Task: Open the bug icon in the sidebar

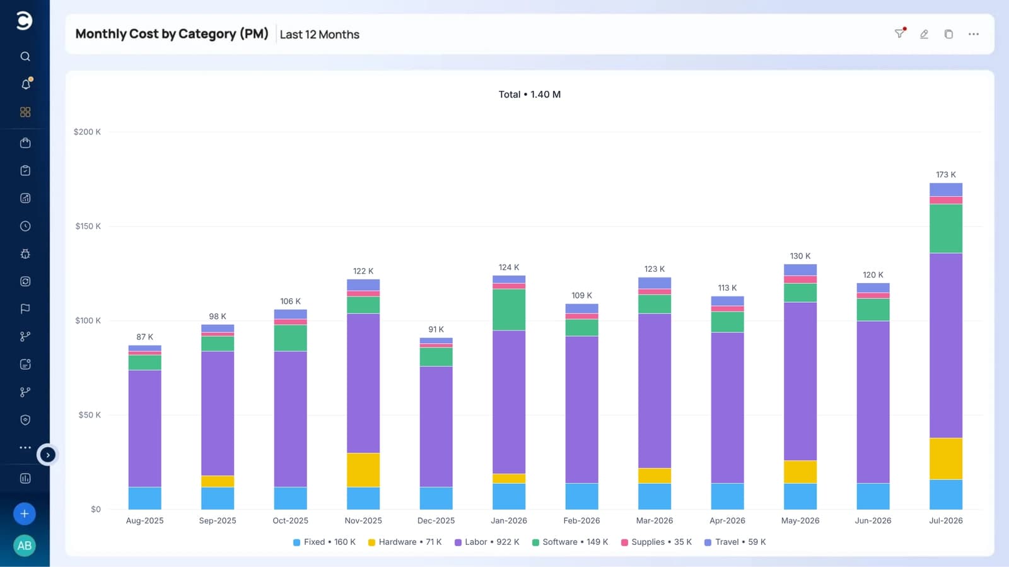Action: 25,254
